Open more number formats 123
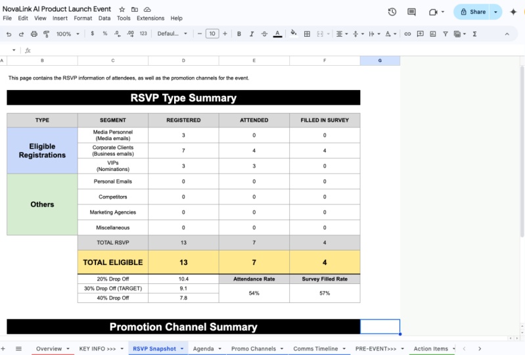Viewport: 525px width, 355px height. [x=143, y=34]
